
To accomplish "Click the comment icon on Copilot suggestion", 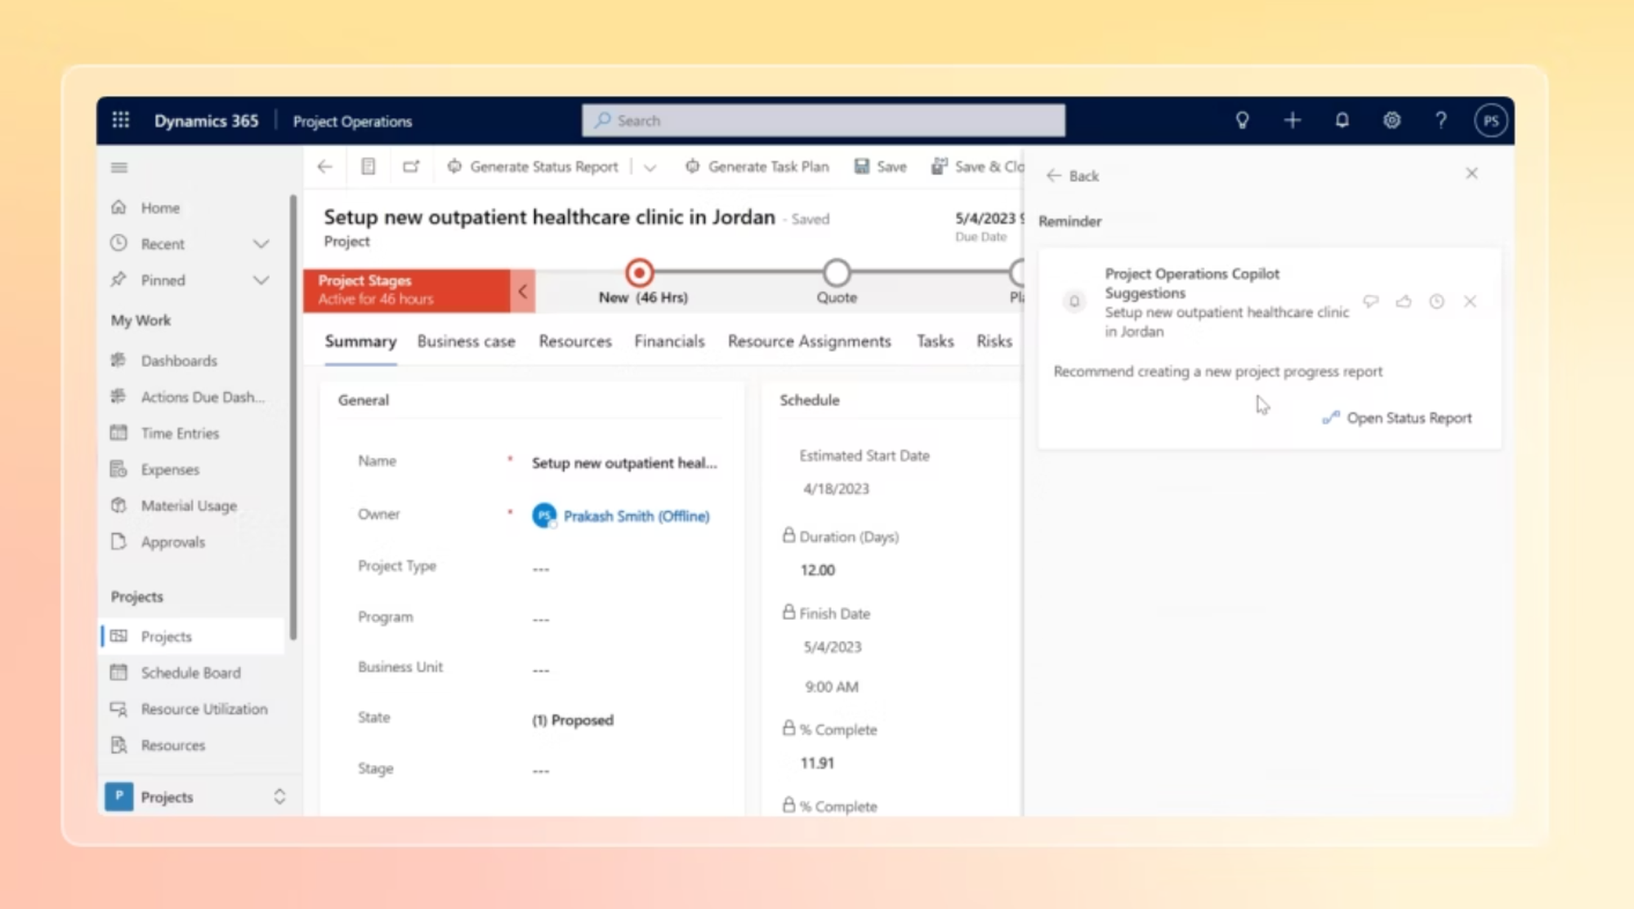I will (1371, 301).
